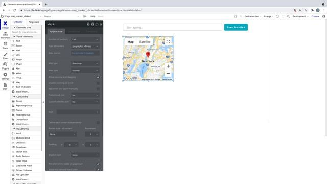Open Map style Normal dropdown
Screen dimensions: 327x184
pyautogui.click(x=85, y=71)
